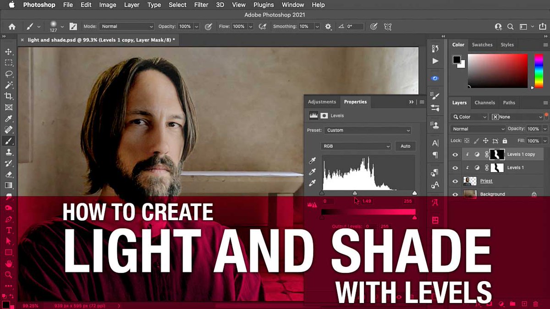Open smoothing options gear
The image size is (550, 309).
click(328, 27)
